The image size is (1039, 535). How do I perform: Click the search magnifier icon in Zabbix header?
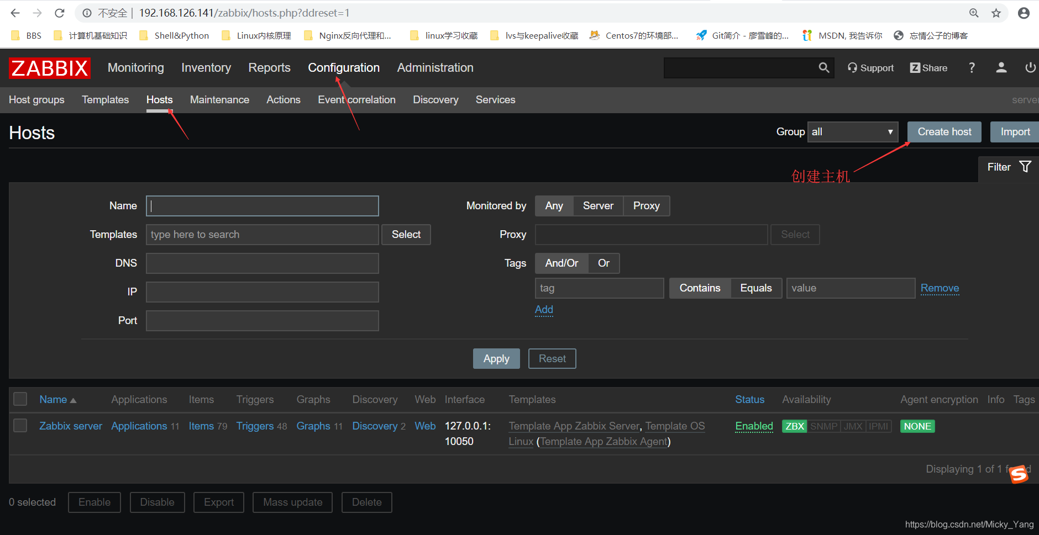pos(823,68)
